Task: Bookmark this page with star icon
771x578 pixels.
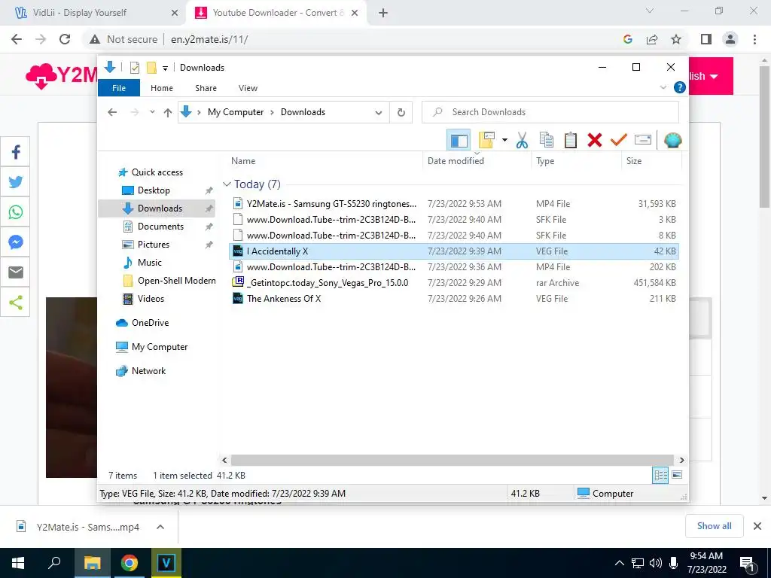Action: tap(676, 39)
